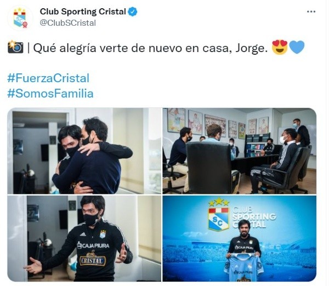Viewport: 329px width, 286px height.
Task: Open the Club Sporting Cristal display name
Action: (83, 12)
